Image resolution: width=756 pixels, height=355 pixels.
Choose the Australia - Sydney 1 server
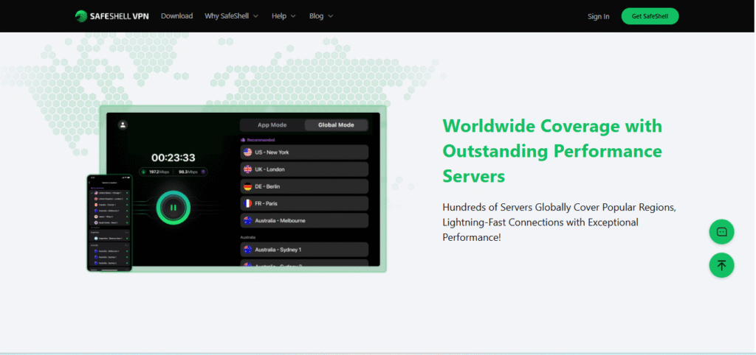coord(304,250)
